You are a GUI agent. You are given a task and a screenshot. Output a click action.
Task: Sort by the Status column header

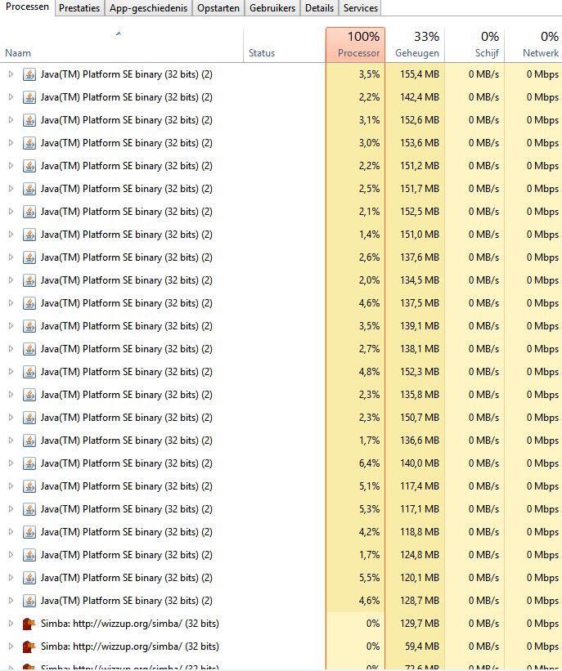click(x=285, y=46)
